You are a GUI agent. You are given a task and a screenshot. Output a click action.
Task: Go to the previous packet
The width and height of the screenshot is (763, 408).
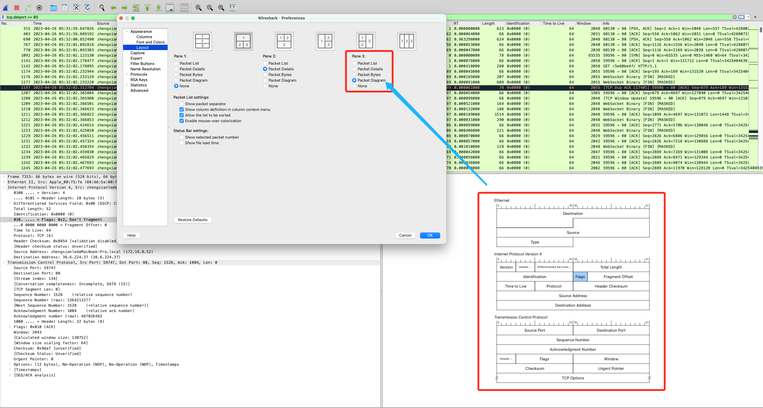coord(113,7)
